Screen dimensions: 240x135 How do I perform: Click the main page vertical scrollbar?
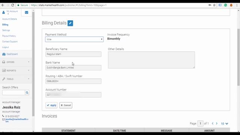tap(238, 57)
